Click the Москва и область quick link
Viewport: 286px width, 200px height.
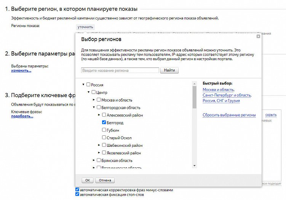coord(218,90)
